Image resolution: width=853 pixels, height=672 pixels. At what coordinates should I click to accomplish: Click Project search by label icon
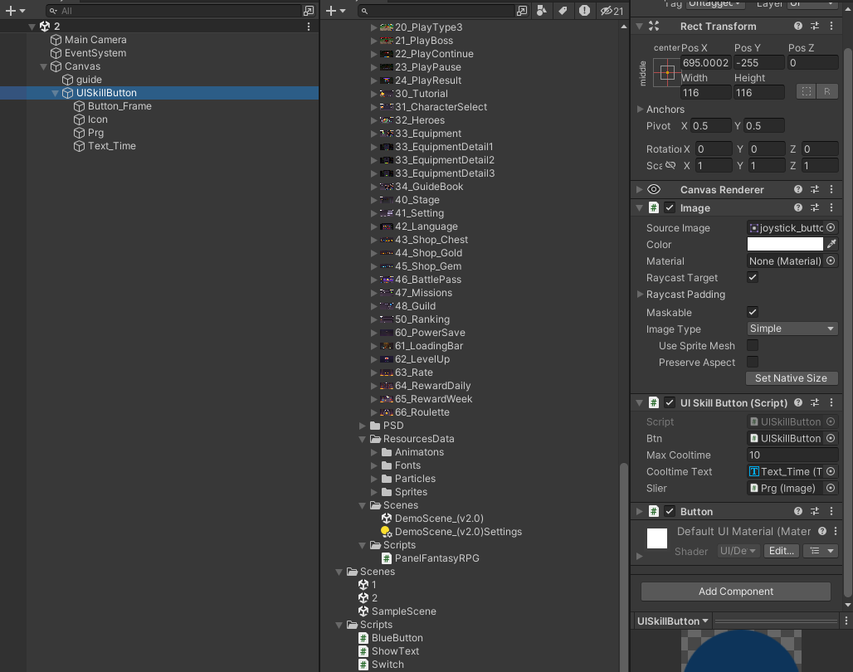[541, 10]
